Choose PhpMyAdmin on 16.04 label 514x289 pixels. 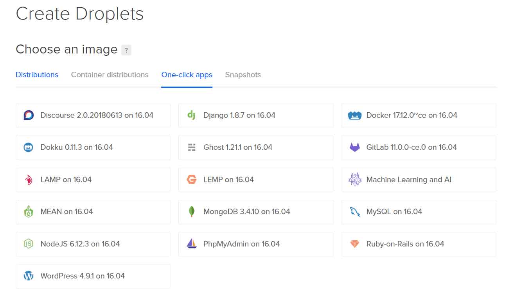[241, 244]
